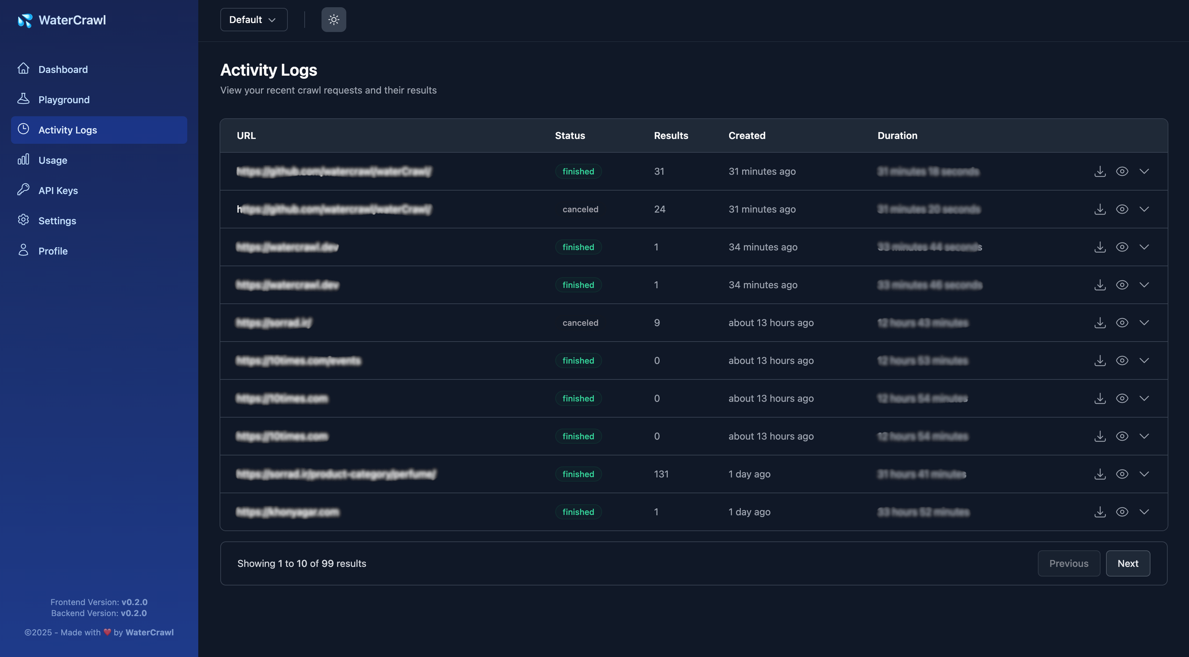The height and width of the screenshot is (657, 1189).
Task: Click Next pagination button
Action: pos(1127,563)
